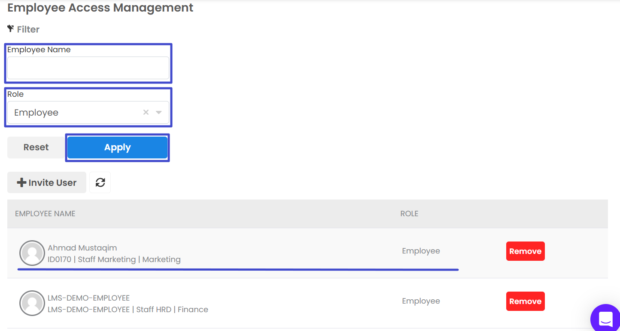
Task: Expand the Role dropdown arrow
Action: [x=159, y=112]
